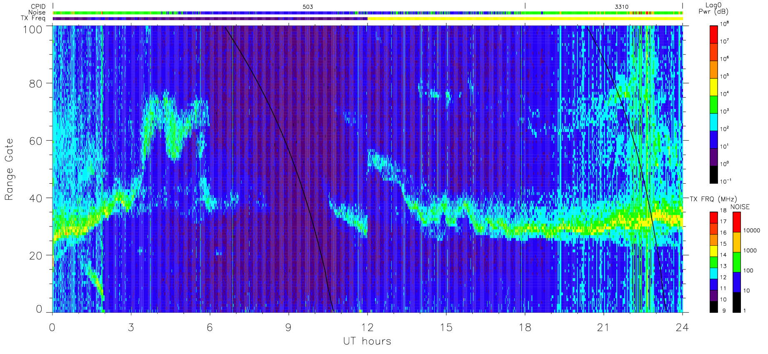Click the 1000 label in the NOISE legend
The width and height of the screenshot is (768, 354).
click(750, 250)
